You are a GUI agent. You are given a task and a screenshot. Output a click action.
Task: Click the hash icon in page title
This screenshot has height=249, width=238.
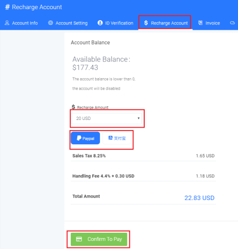pos(7,7)
